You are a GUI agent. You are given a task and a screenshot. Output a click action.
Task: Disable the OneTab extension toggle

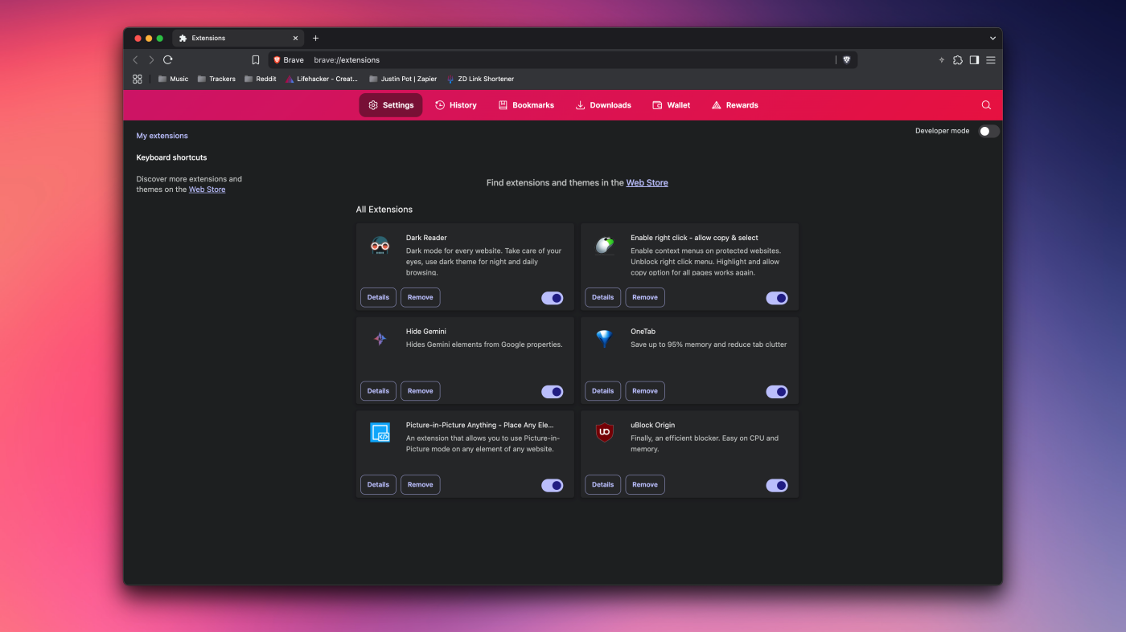776,392
